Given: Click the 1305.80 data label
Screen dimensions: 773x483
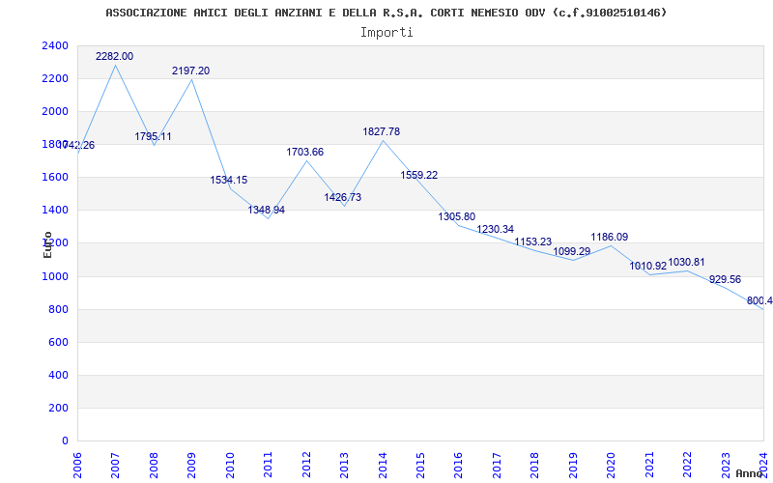Looking at the screenshot, I should tap(457, 216).
